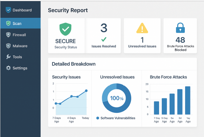Click the 100% donut chart center
The width and height of the screenshot is (204, 137).
pos(117,98)
